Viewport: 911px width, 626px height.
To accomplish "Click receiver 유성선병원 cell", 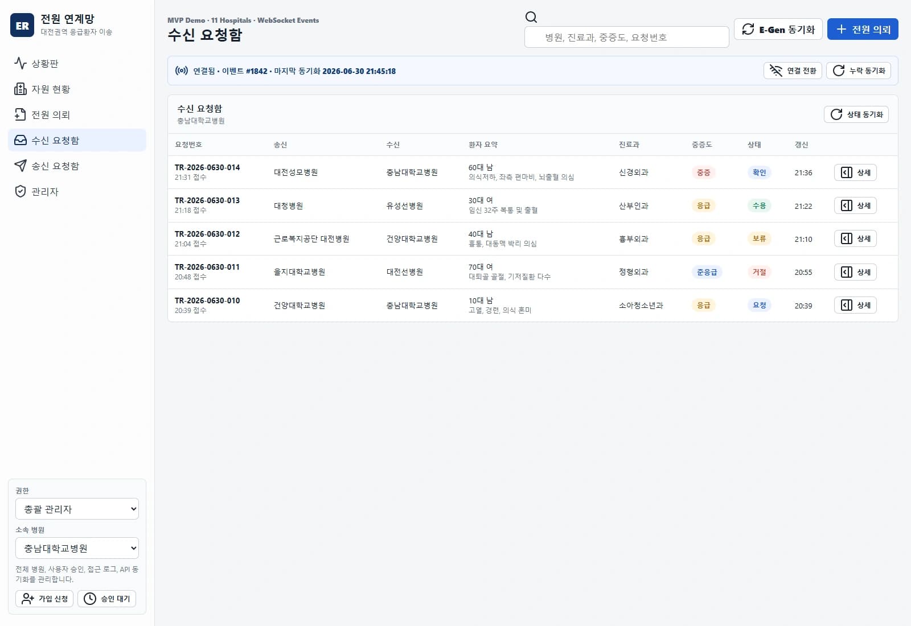I will (405, 205).
